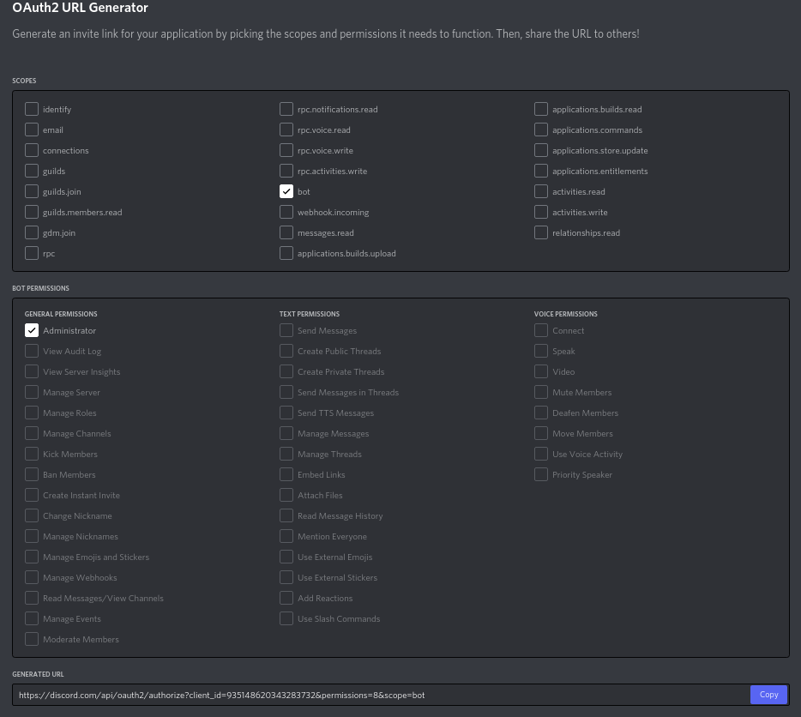Screen dimensions: 801x717
Task: Select the Manage Webhooks permission
Action: pos(32,577)
